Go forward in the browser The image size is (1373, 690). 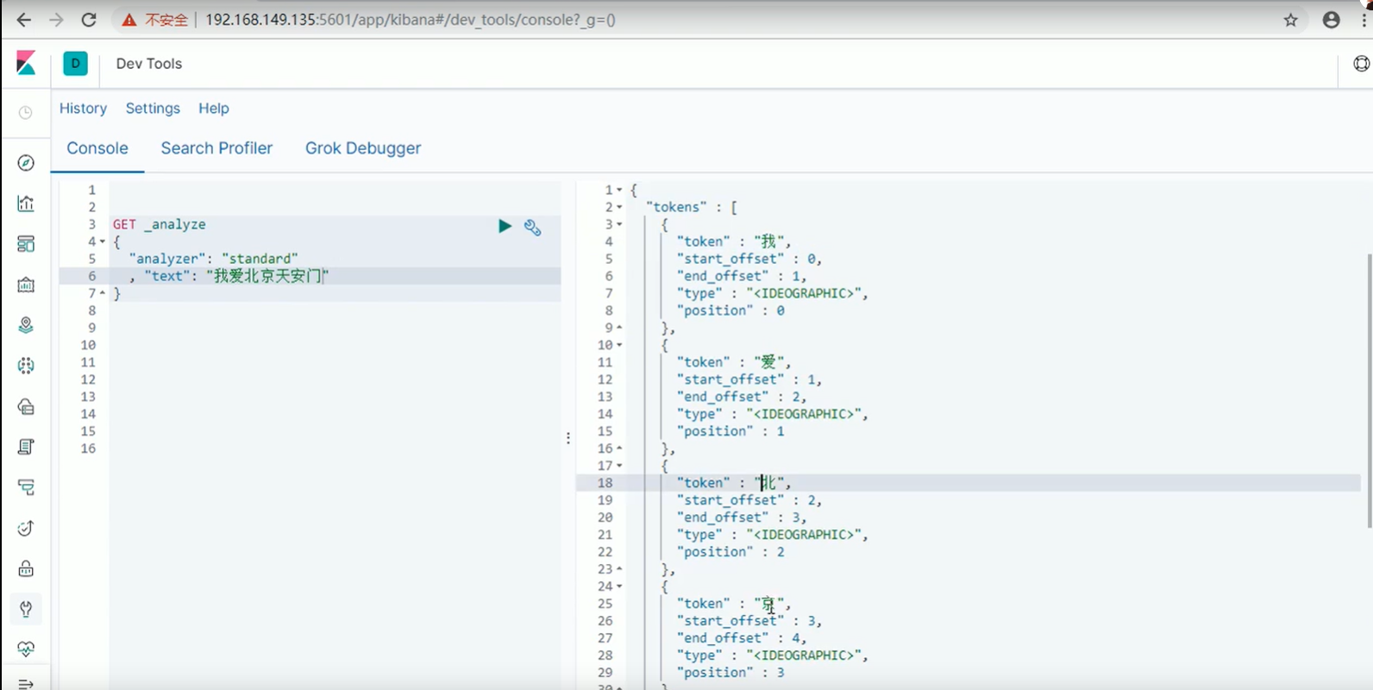click(x=56, y=19)
